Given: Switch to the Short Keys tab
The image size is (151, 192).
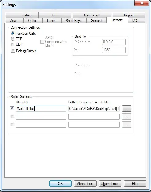Looking at the screenshot, I should point(74,21).
